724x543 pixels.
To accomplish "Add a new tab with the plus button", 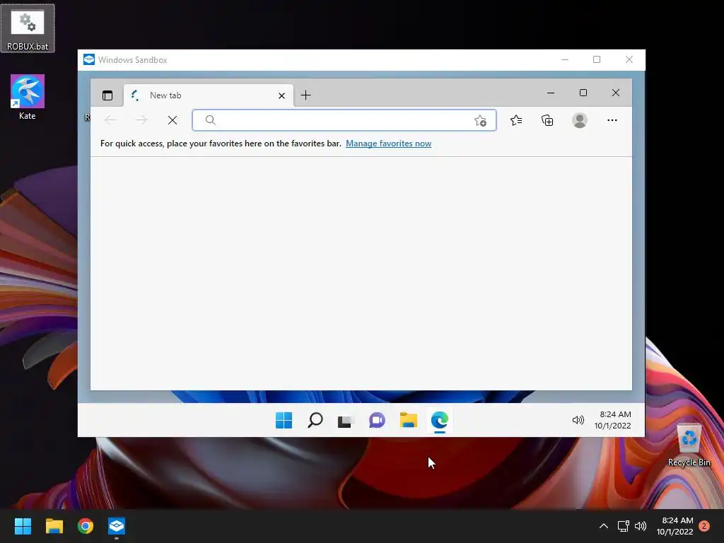I will click(305, 95).
